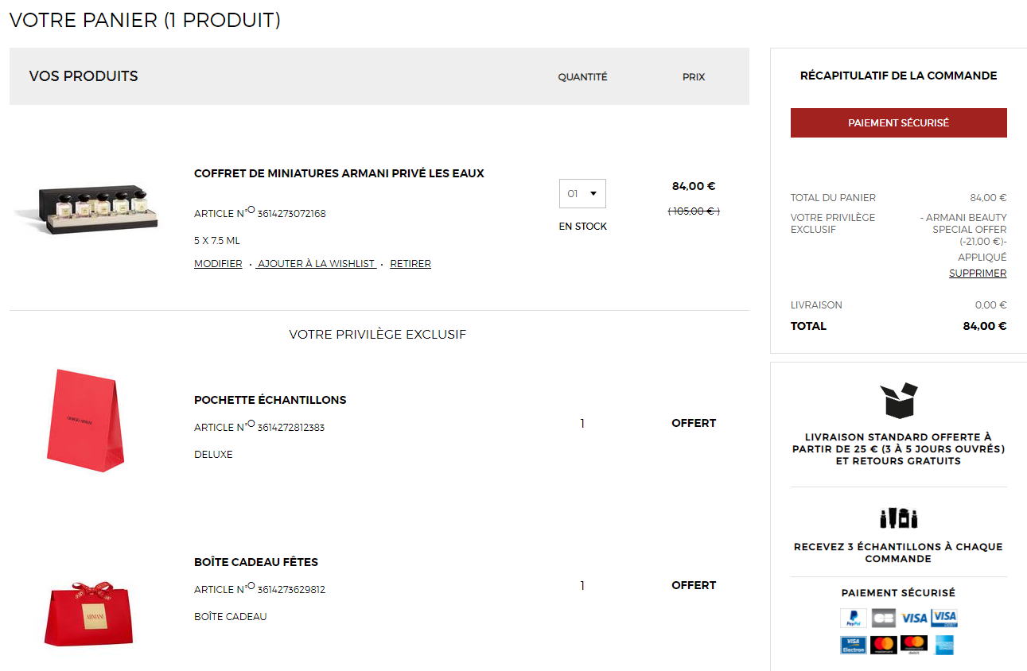Image resolution: width=1027 pixels, height=671 pixels.
Task: Click the PayPal payment icon
Action: pyautogui.click(x=854, y=618)
